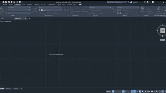Toggle show annotation objects in status bar
The height and width of the screenshot is (93, 166).
(140, 91)
